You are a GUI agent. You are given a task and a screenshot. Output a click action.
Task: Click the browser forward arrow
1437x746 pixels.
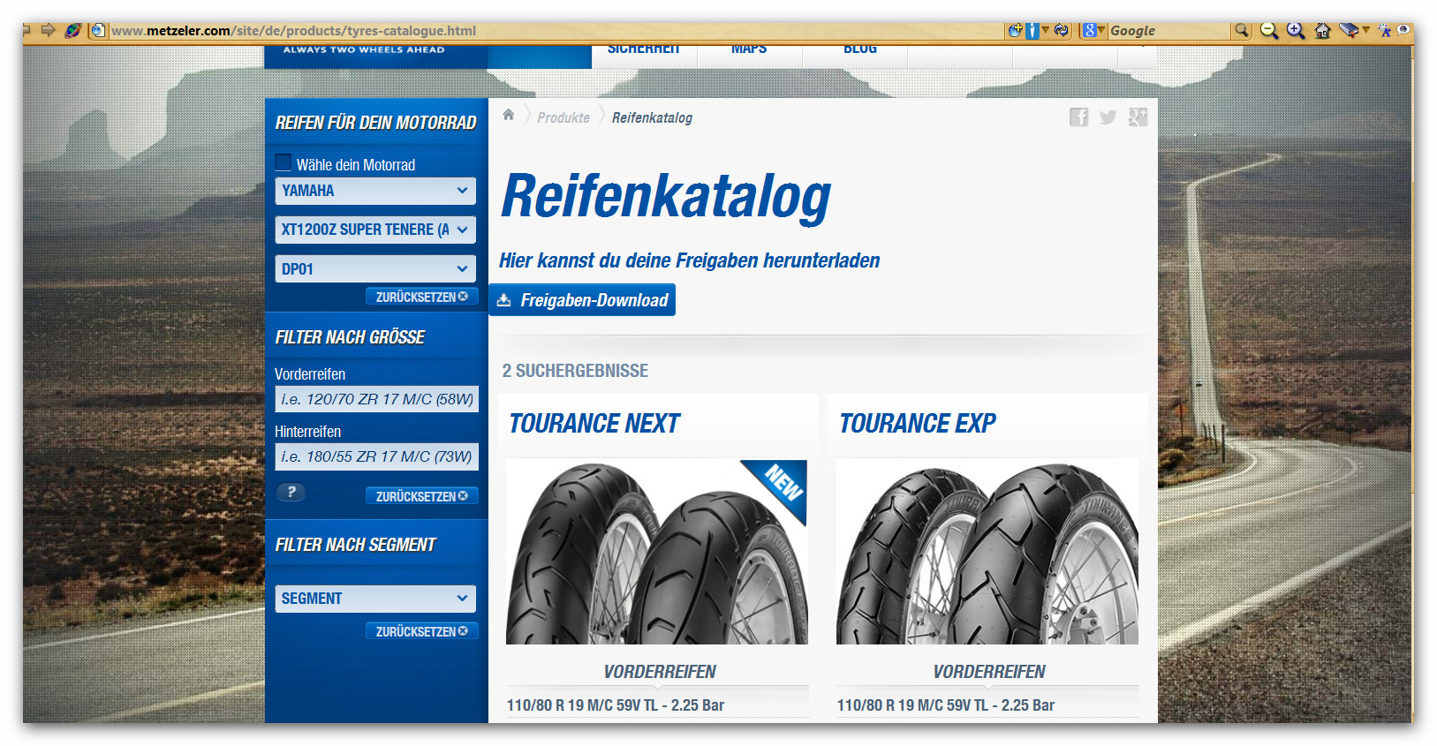(x=48, y=30)
